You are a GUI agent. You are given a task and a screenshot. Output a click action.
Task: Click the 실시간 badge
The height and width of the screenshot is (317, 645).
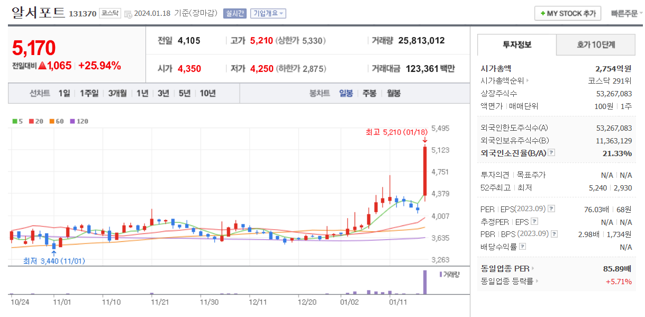click(x=234, y=13)
